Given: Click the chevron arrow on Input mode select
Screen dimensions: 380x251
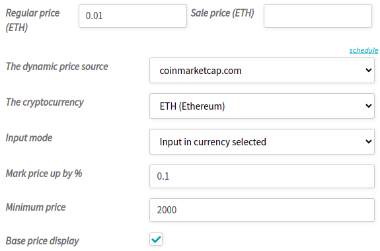Looking at the screenshot, I should [x=368, y=142].
